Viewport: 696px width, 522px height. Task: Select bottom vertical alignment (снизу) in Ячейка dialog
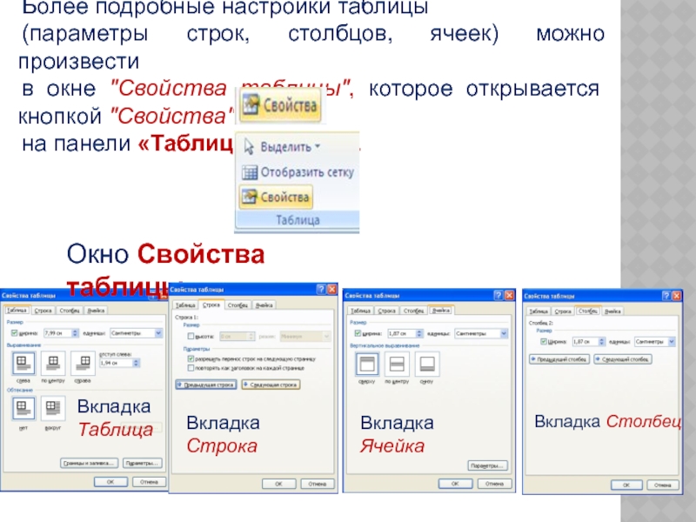pyautogui.click(x=427, y=364)
